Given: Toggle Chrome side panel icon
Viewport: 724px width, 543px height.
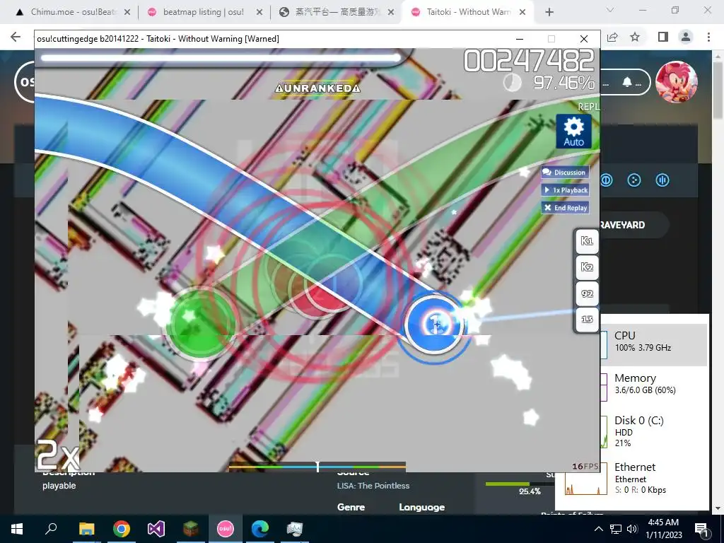Looking at the screenshot, I should [663, 37].
